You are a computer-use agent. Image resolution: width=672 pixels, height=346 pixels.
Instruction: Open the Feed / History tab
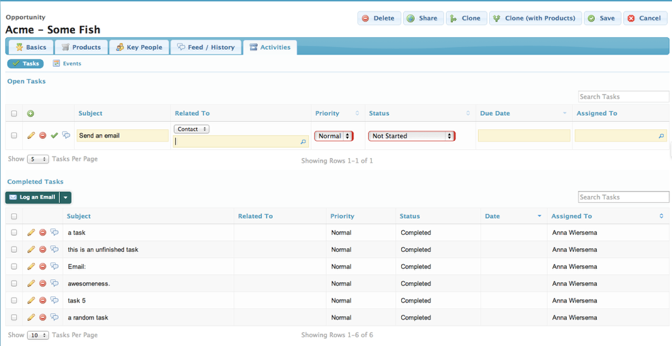coord(205,48)
